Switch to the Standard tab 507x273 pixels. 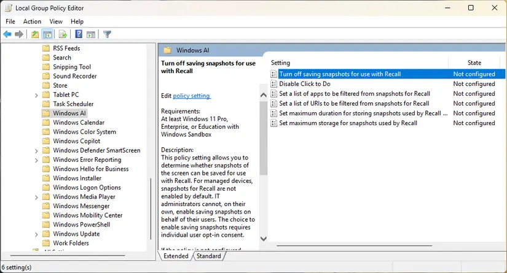point(209,256)
